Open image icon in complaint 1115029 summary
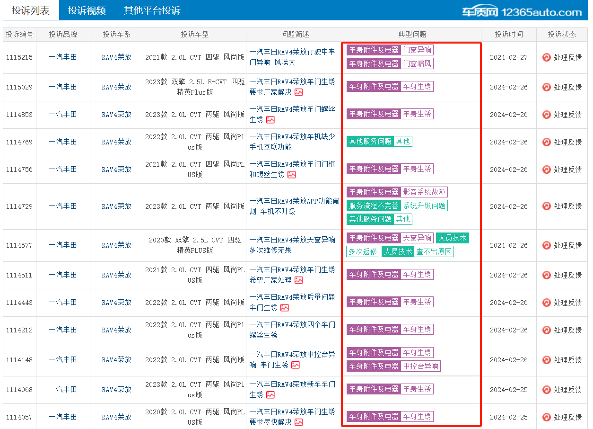The image size is (593, 429). coord(299,92)
